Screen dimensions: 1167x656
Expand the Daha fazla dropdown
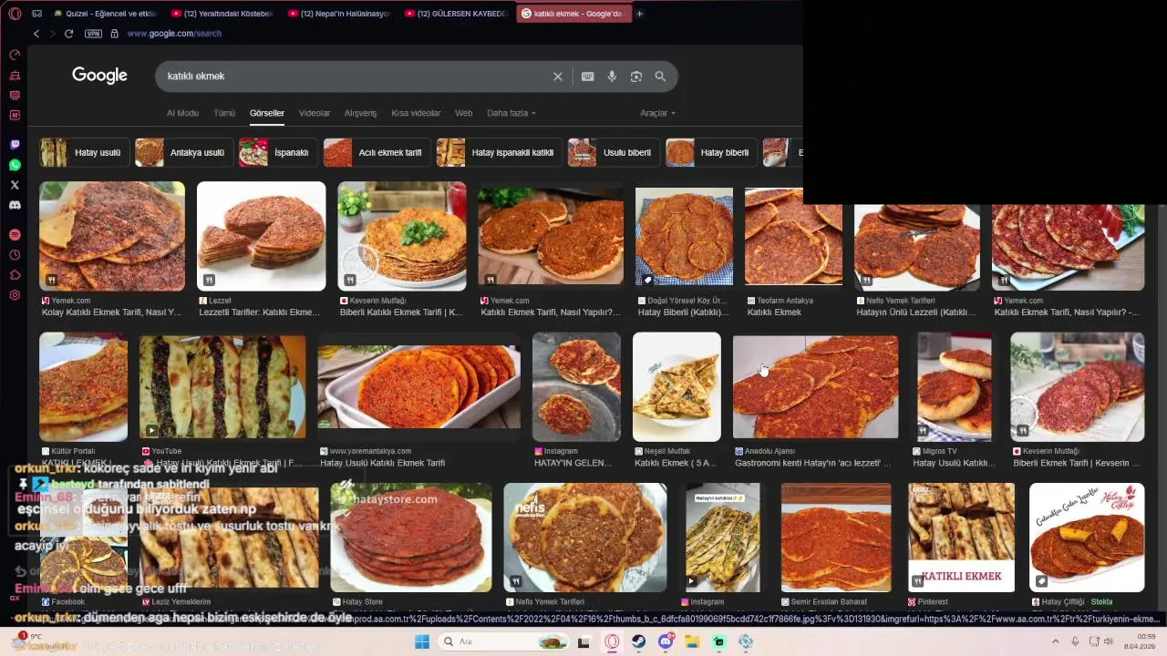(511, 113)
